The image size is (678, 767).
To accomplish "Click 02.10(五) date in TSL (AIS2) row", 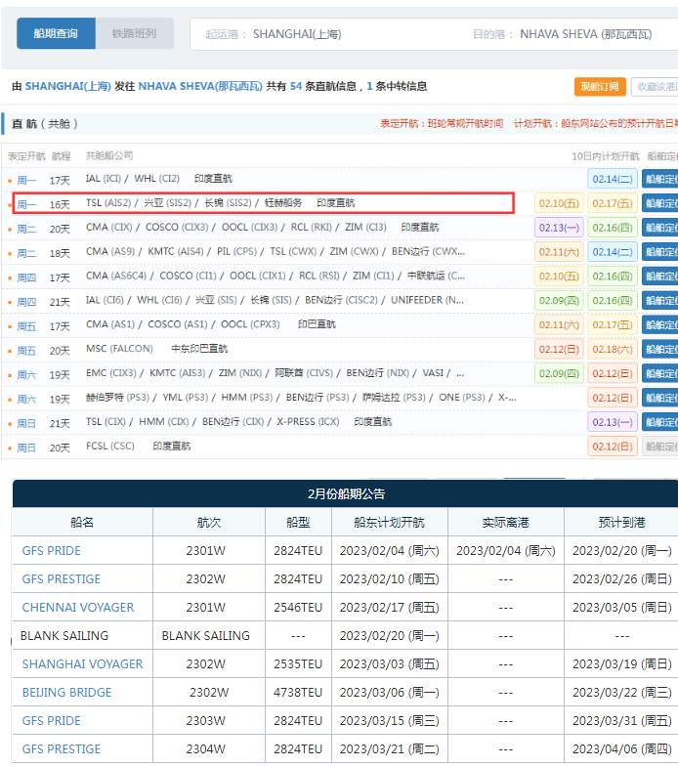I will pos(559,203).
